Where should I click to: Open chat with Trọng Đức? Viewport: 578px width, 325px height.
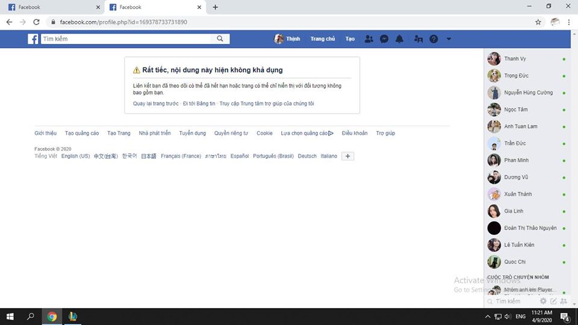(x=527, y=76)
